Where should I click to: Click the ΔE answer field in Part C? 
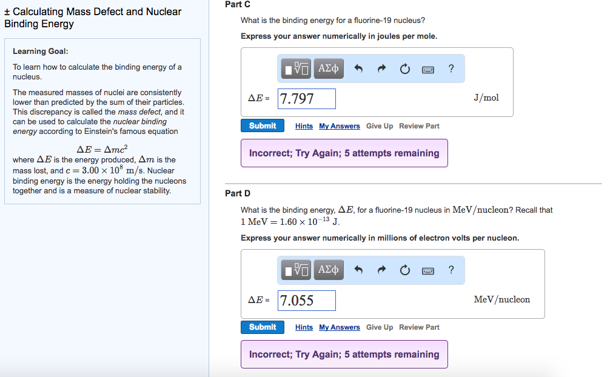click(306, 98)
